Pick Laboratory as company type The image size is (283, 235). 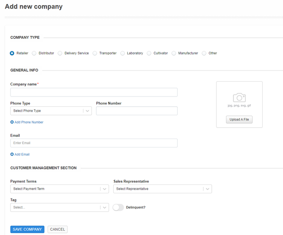click(122, 53)
